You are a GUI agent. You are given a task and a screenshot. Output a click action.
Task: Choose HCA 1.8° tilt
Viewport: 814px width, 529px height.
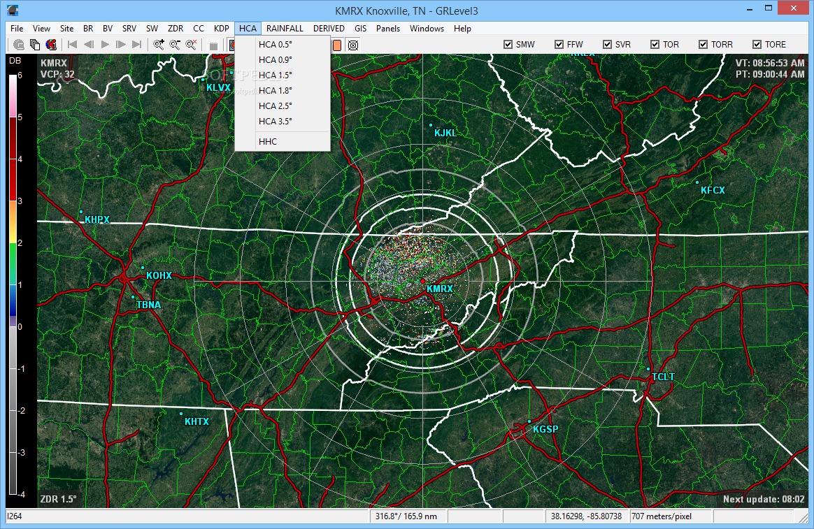pos(283,91)
